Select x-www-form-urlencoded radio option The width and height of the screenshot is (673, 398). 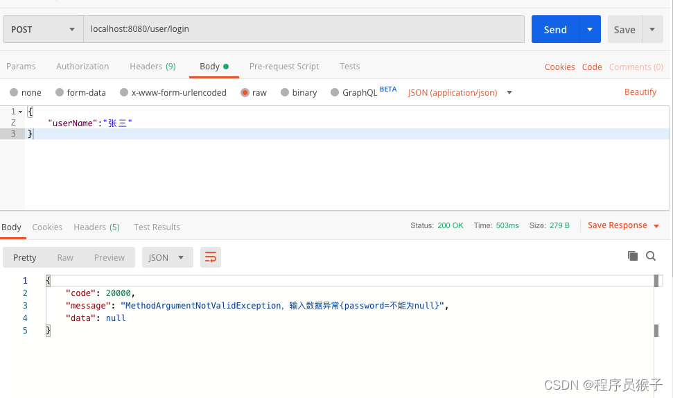pyautogui.click(x=124, y=92)
